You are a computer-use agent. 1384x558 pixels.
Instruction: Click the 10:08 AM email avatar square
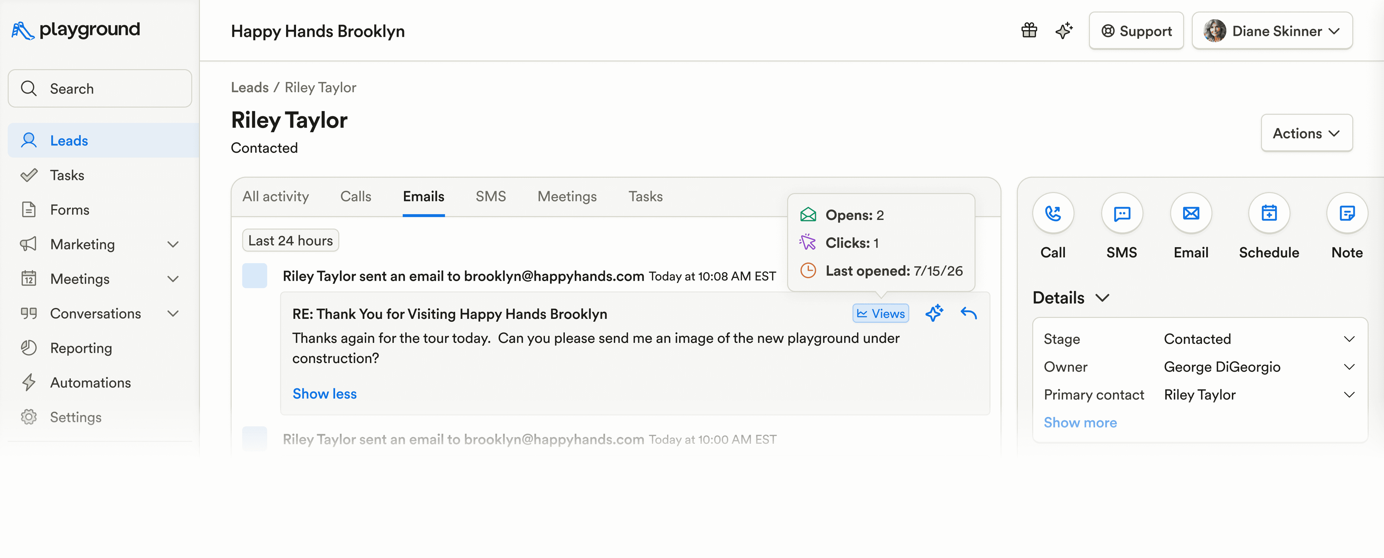[x=255, y=276]
